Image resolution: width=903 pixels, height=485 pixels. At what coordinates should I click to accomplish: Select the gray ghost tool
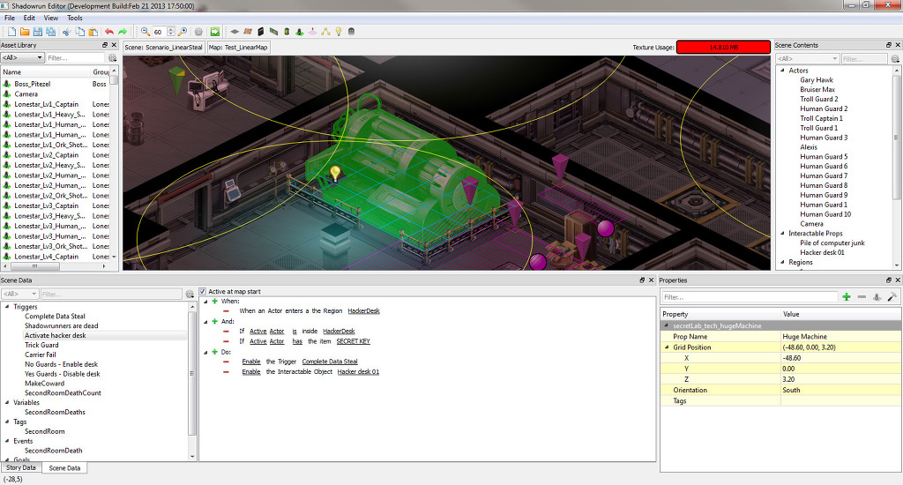(351, 32)
